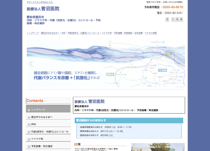Open リウマチ科 in top navigation
210x151 pixels.
tap(107, 33)
